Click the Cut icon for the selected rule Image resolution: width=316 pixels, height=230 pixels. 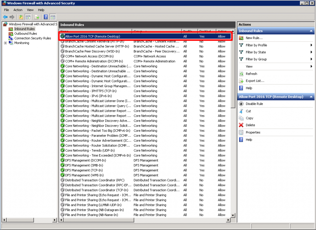(241, 111)
